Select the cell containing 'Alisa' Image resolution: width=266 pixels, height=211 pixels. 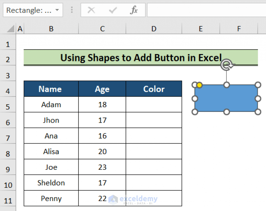click(51, 151)
